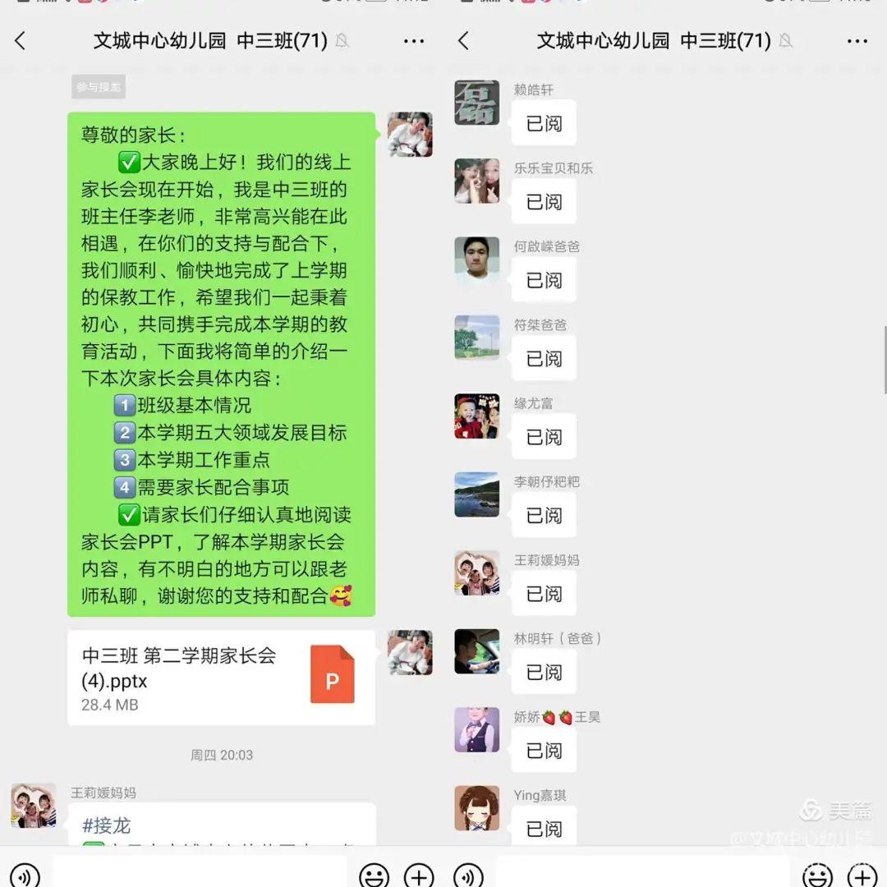This screenshot has height=887, width=887.
Task: Open the three-dot menu in left chat
Action: 414,41
